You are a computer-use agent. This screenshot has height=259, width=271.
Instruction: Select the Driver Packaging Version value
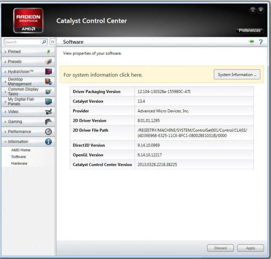164,92
